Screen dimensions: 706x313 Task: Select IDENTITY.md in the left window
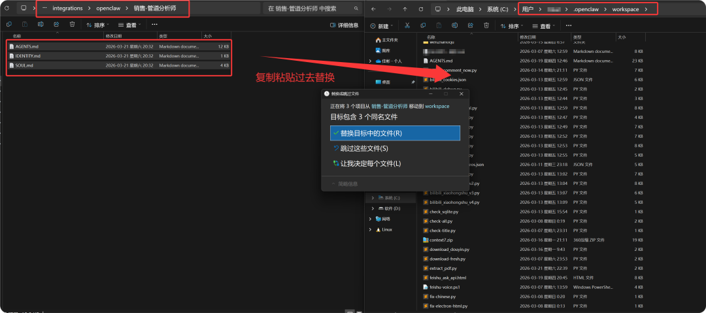pos(120,56)
